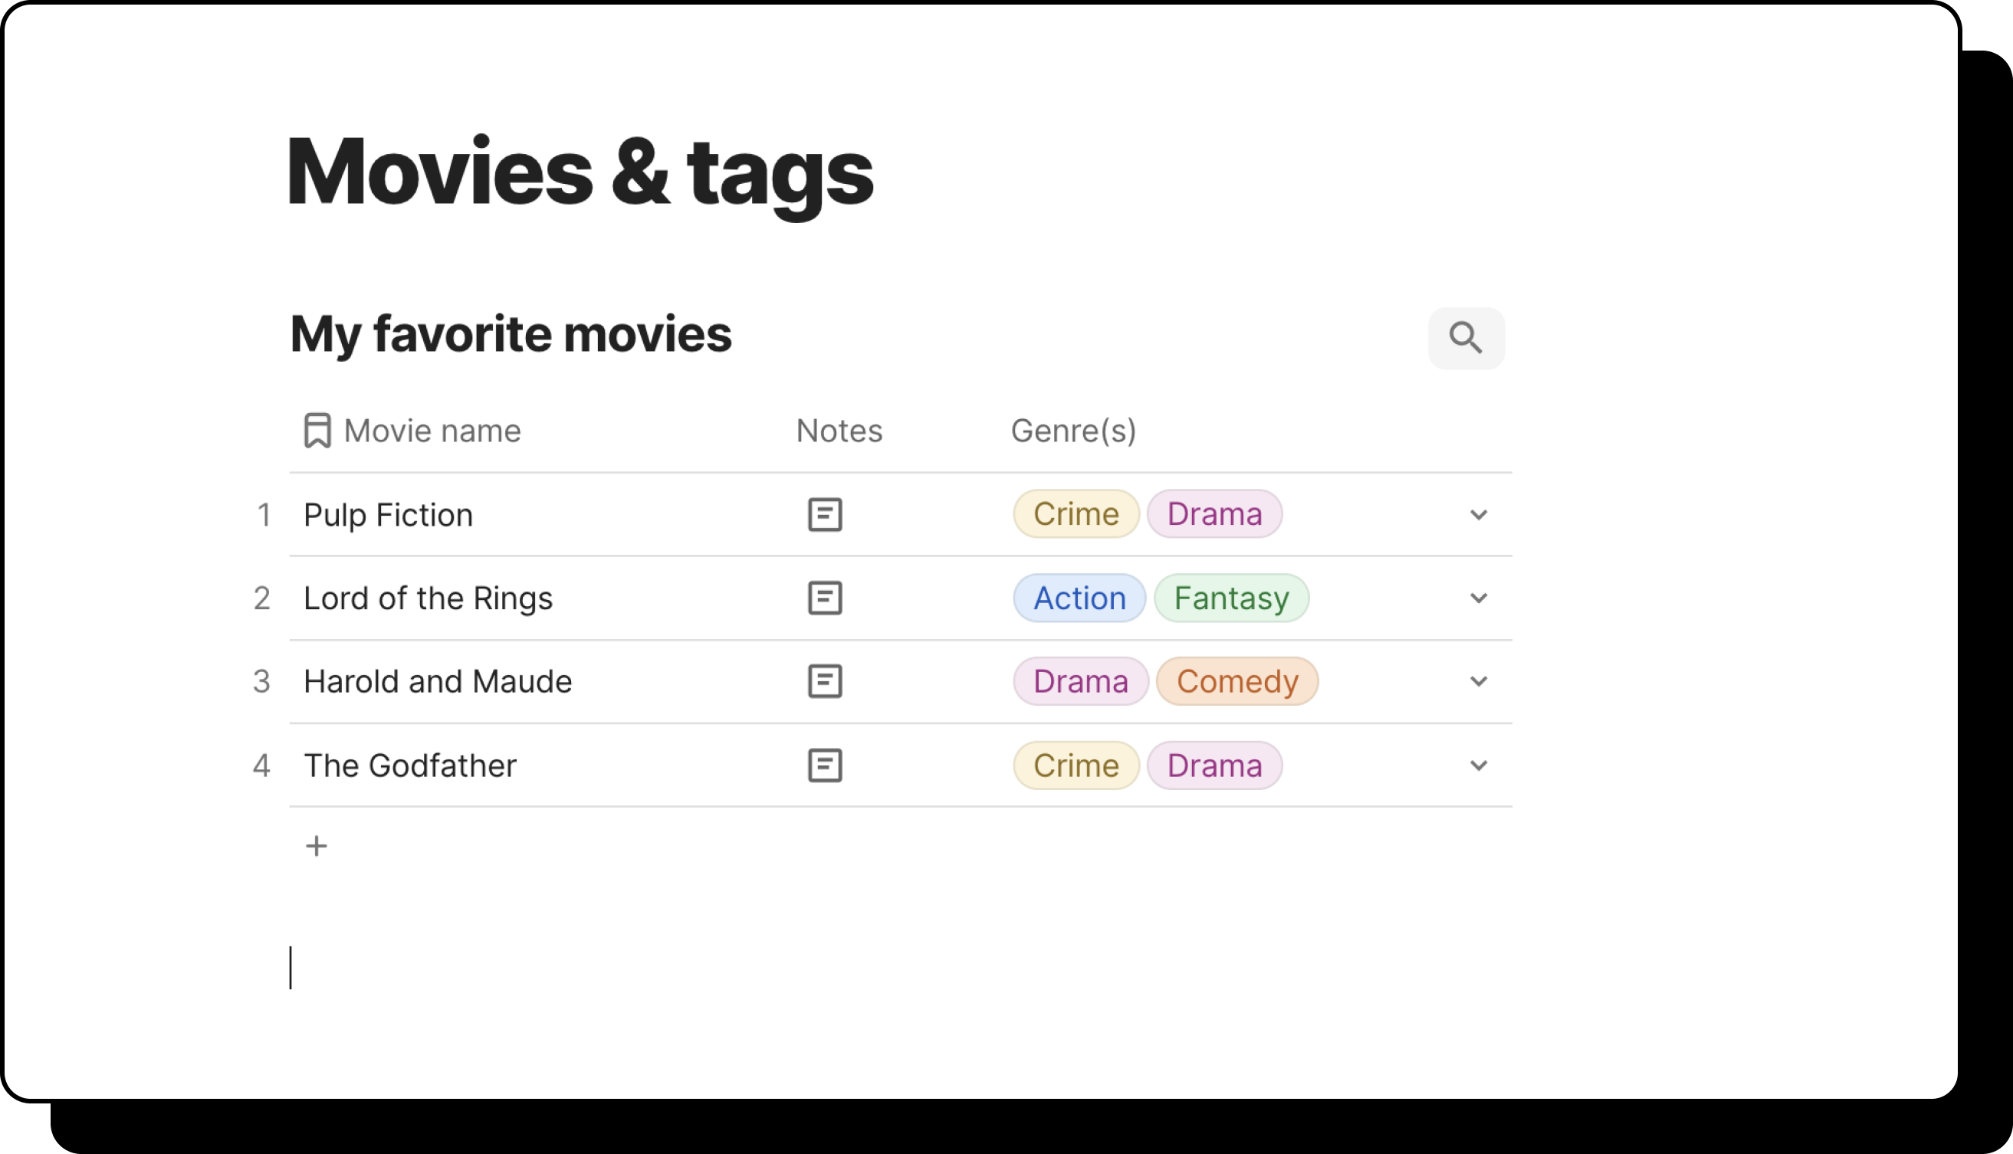The image size is (2013, 1154).
Task: Open notes icon for Lord of the Rings
Action: pos(825,598)
